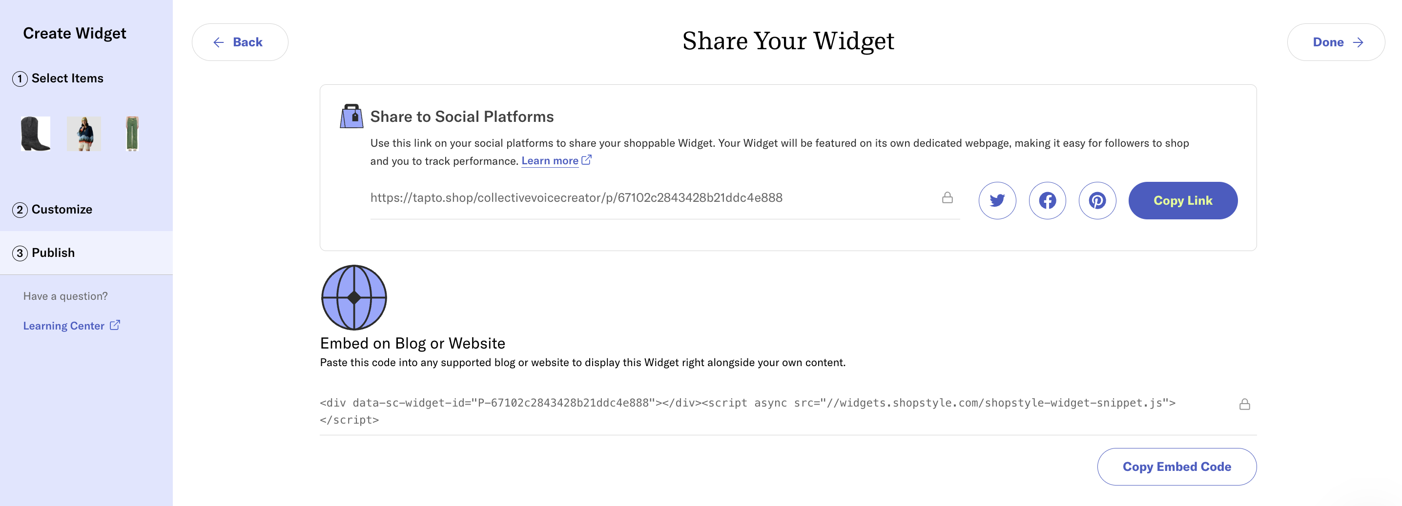The image size is (1402, 506).
Task: Copy the widget share link
Action: (x=1183, y=200)
